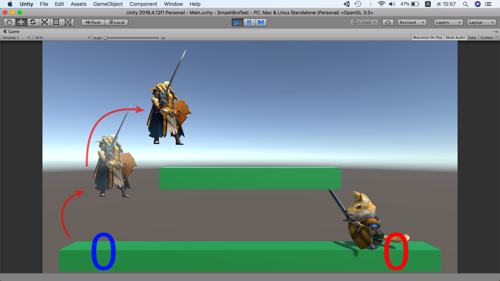The image size is (500, 281).
Task: Open the Component menu
Action: point(143,4)
